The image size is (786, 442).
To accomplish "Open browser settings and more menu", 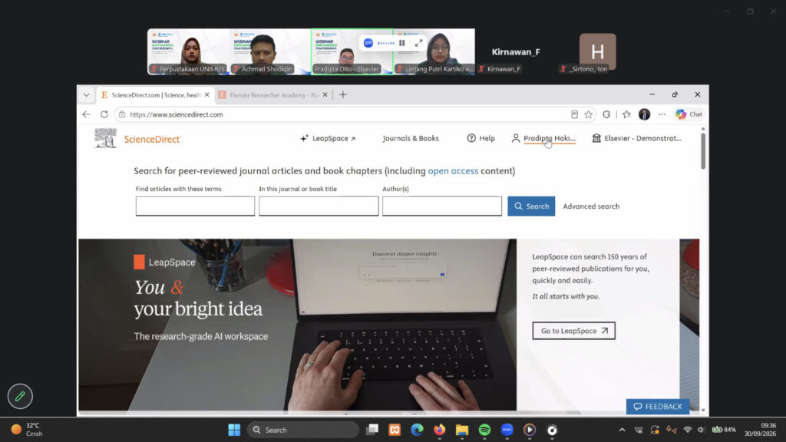I will point(662,114).
